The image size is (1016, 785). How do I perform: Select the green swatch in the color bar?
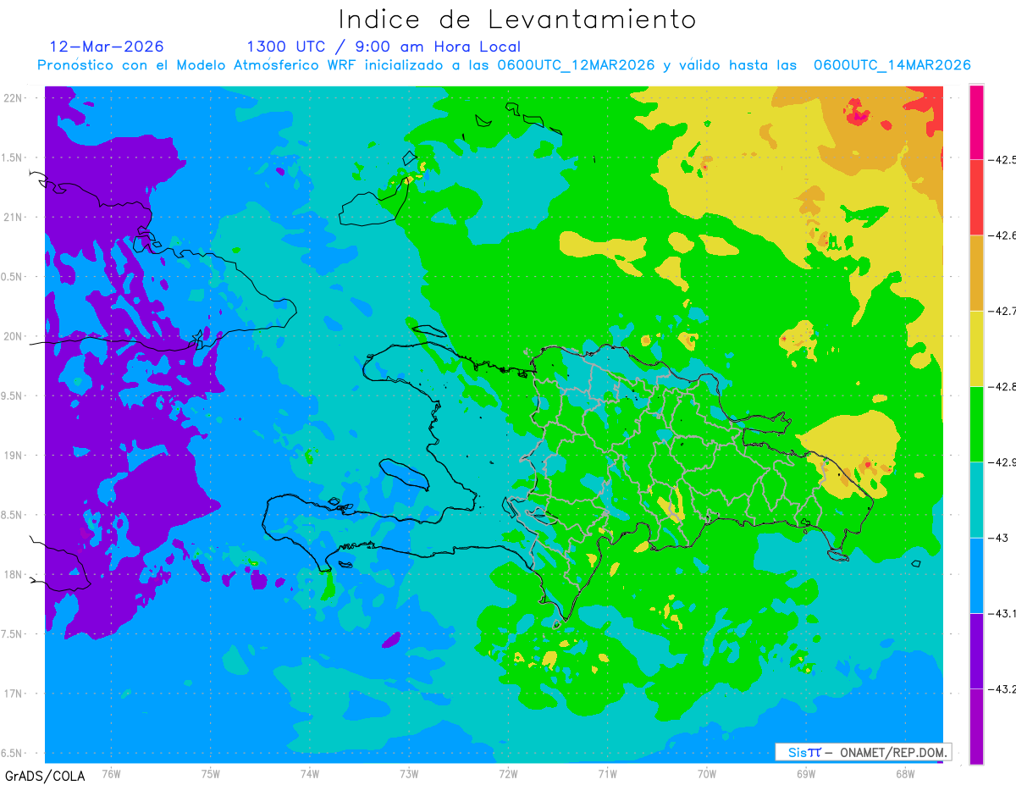coord(976,423)
